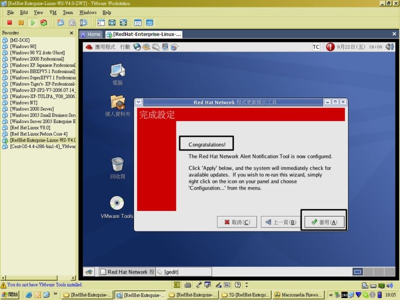Screen dimensions: 400x300
Task: Open the View menu
Action: tap(38, 12)
